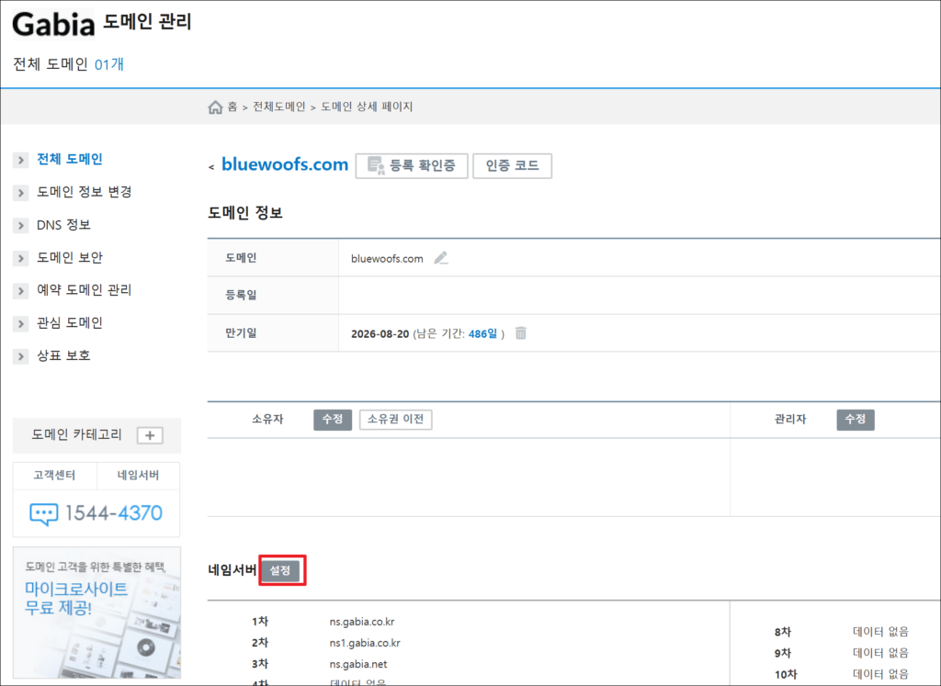Open 예약 도메인 관리 menu item
This screenshot has width=941, height=686.
(x=84, y=289)
